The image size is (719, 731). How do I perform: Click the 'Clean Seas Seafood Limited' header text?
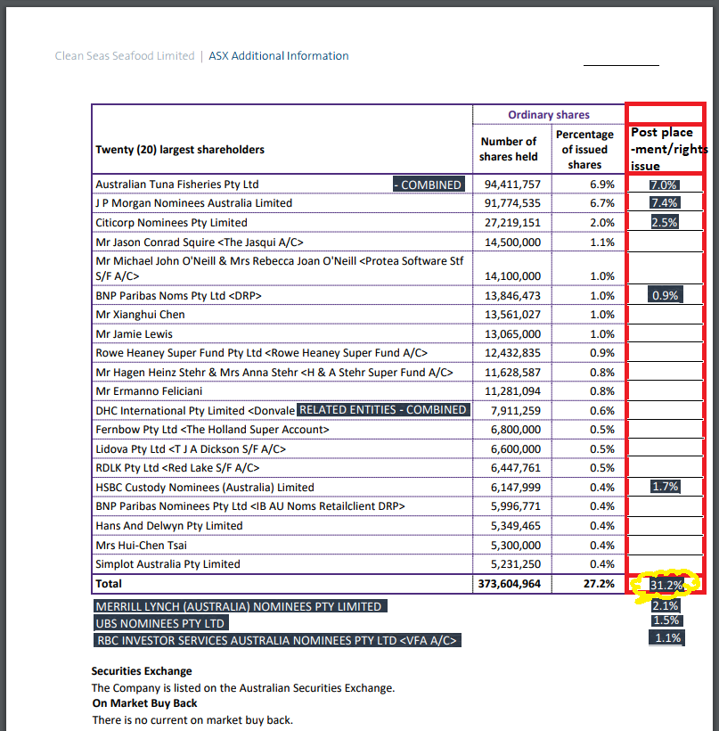tap(125, 56)
